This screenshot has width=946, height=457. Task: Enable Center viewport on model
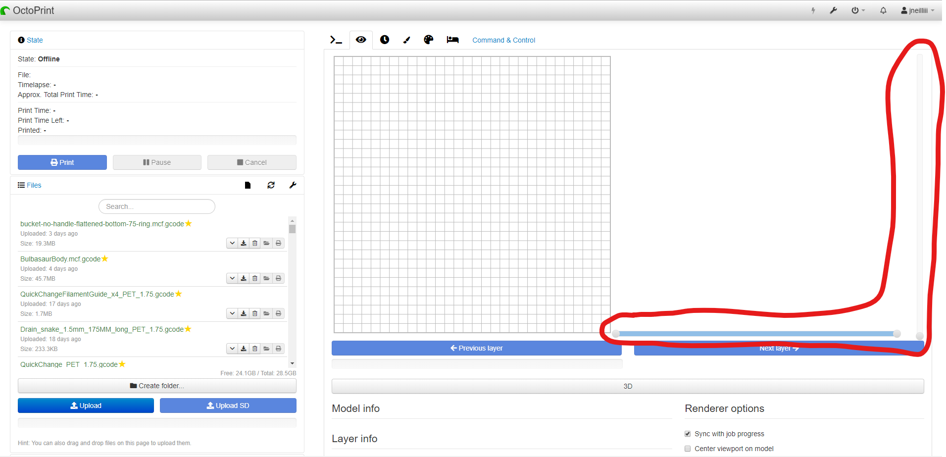click(688, 448)
